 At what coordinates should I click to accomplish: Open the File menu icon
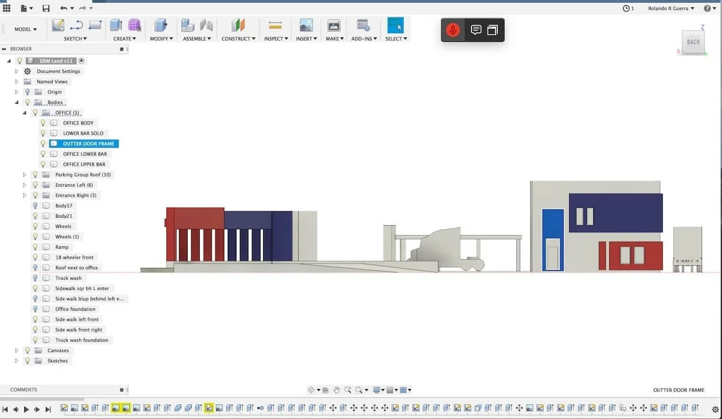(24, 8)
